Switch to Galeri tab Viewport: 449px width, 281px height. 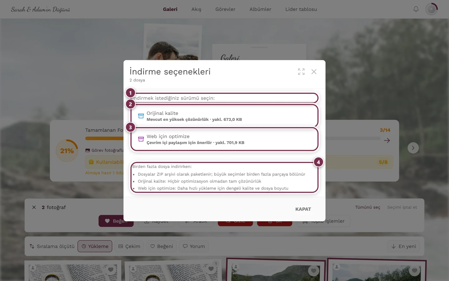pyautogui.click(x=170, y=9)
